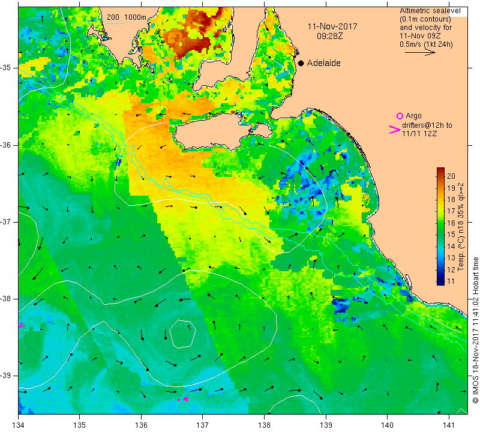Click the magenta drifter arrowhead legend symbol
The height and width of the screenshot is (432, 480).
coord(395,130)
